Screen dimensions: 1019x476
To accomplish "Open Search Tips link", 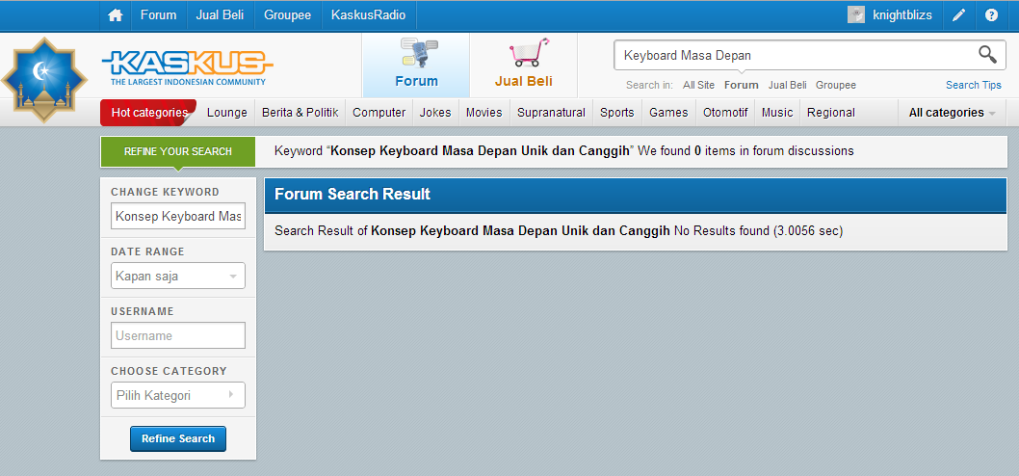I will click(974, 85).
